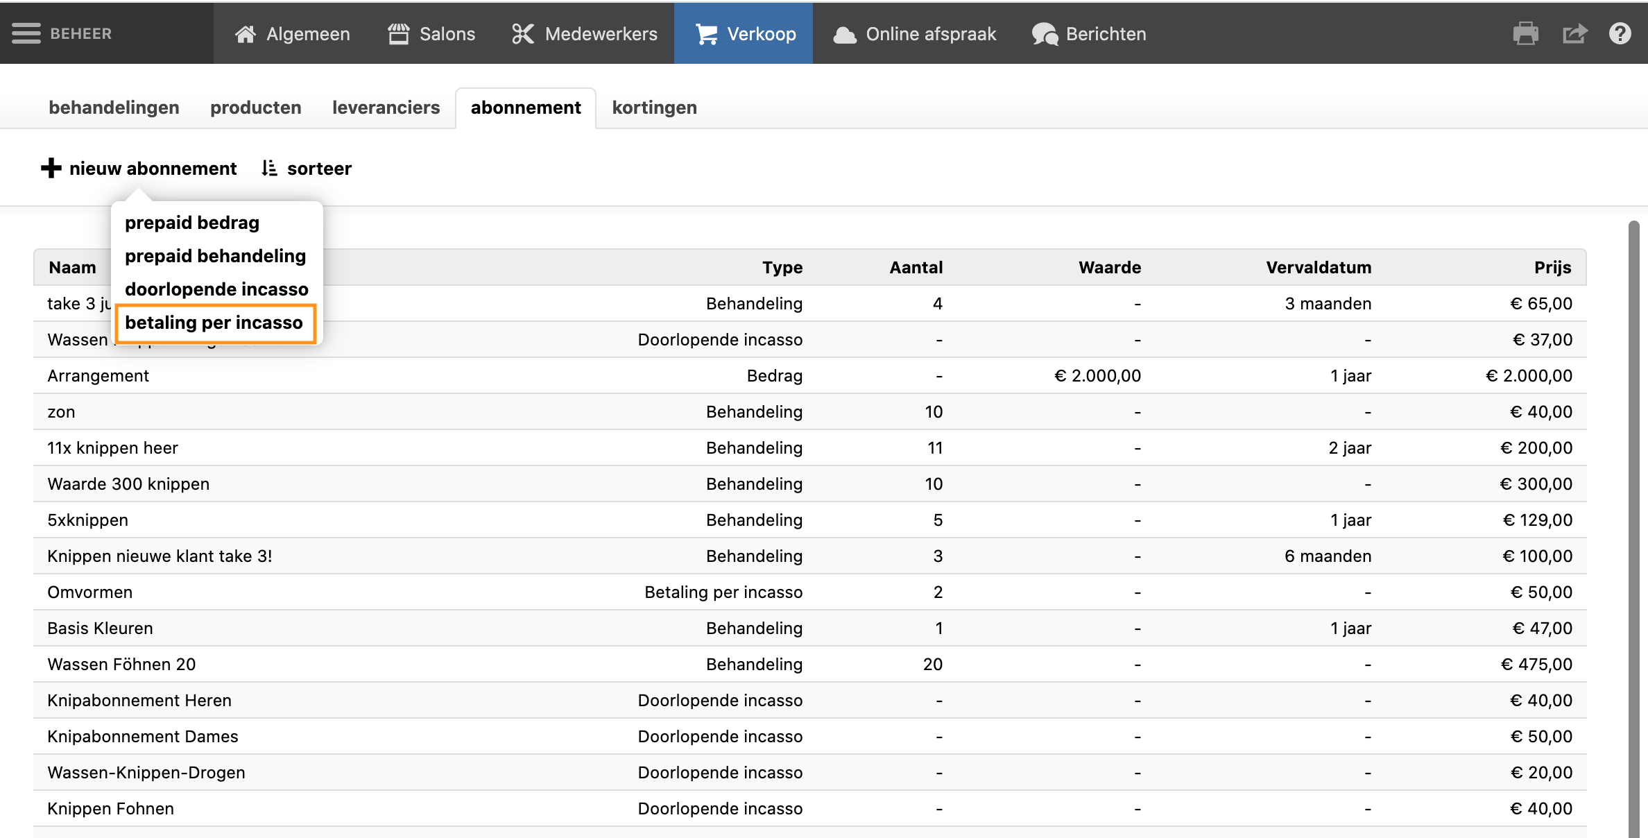Open the Knipabonnement Dames row
1648x838 pixels.
click(x=143, y=736)
